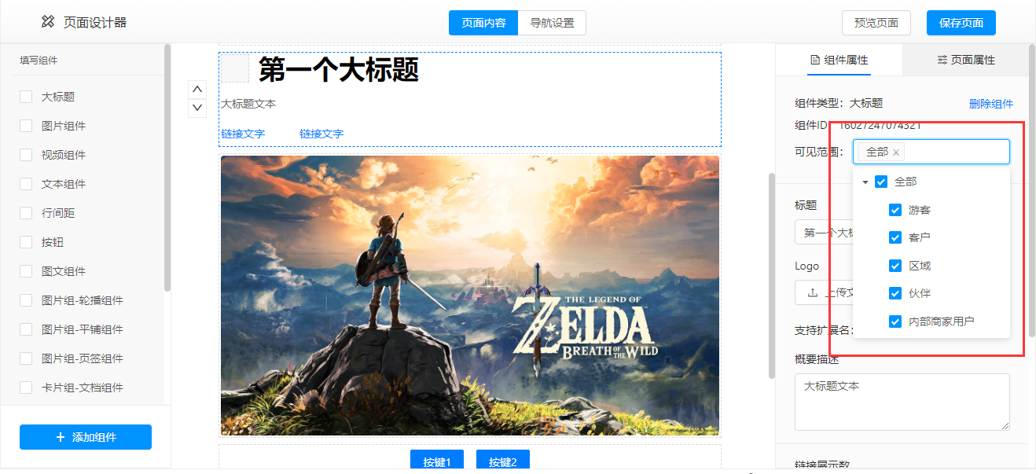Toggle the 内部商家用户 checkbox

point(895,322)
